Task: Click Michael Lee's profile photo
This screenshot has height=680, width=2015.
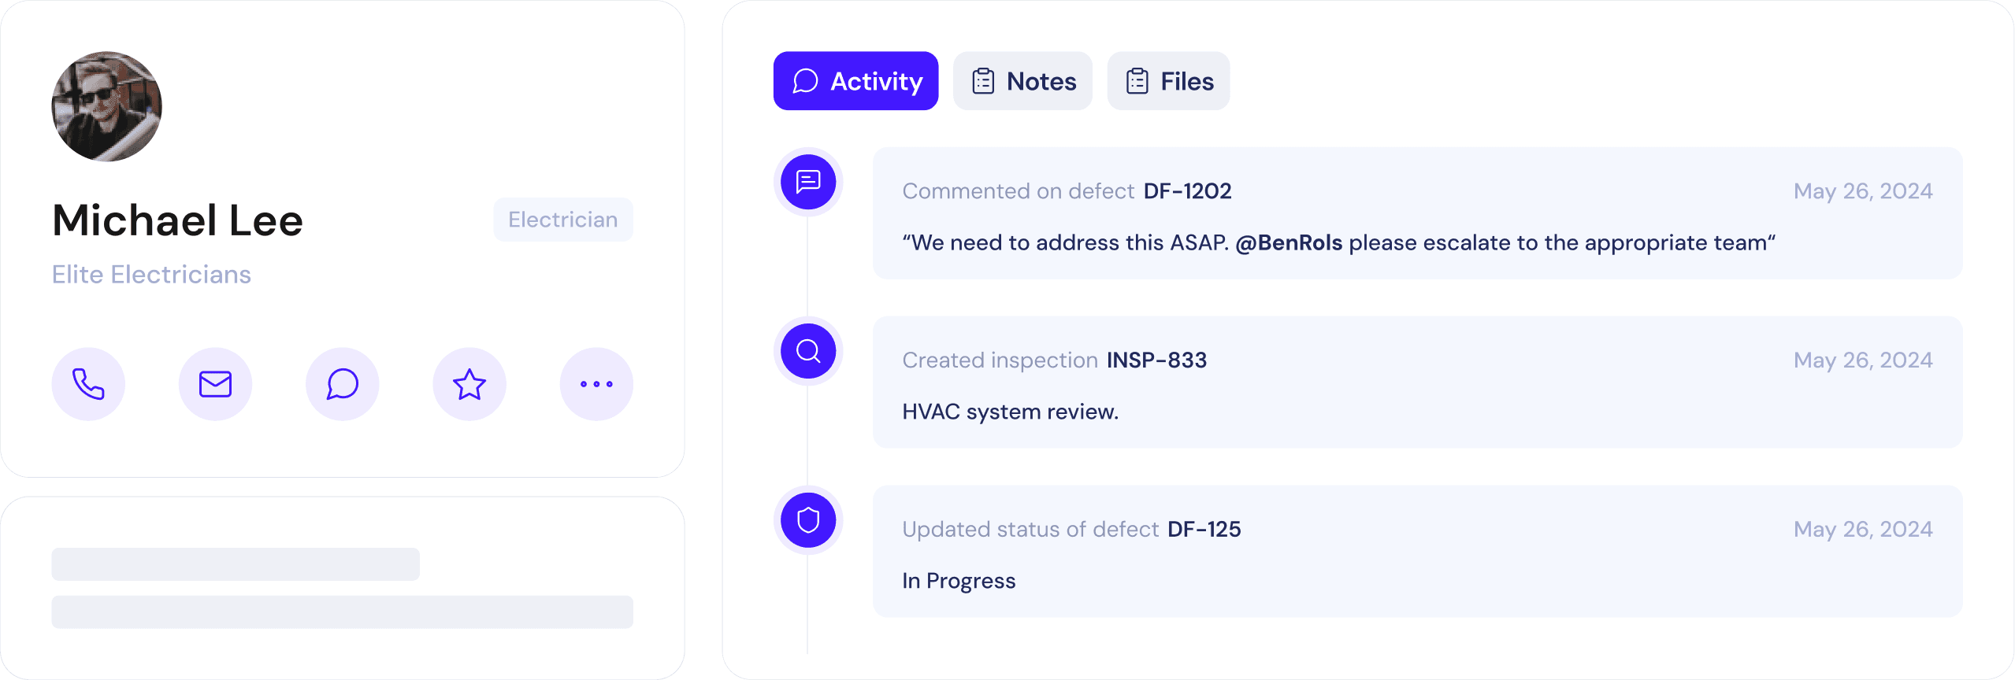Action: click(x=107, y=107)
